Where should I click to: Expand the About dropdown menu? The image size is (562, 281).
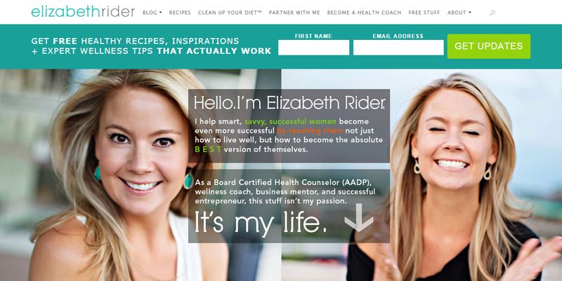(459, 13)
